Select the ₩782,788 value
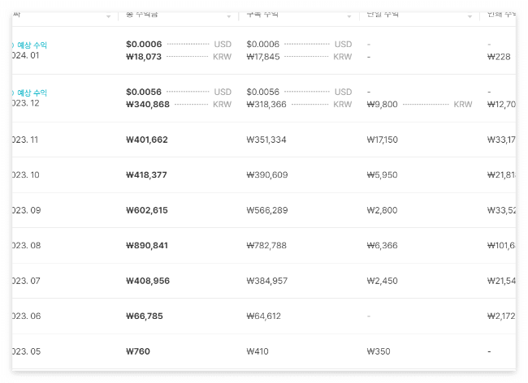The height and width of the screenshot is (383, 528). coord(266,246)
